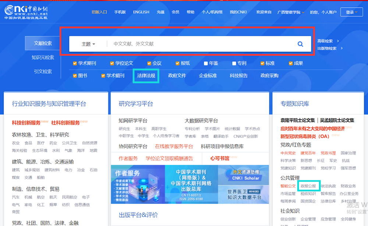The height and width of the screenshot is (226, 368).
Task: Open the 旧版入口 menu item
Action: pos(99,12)
